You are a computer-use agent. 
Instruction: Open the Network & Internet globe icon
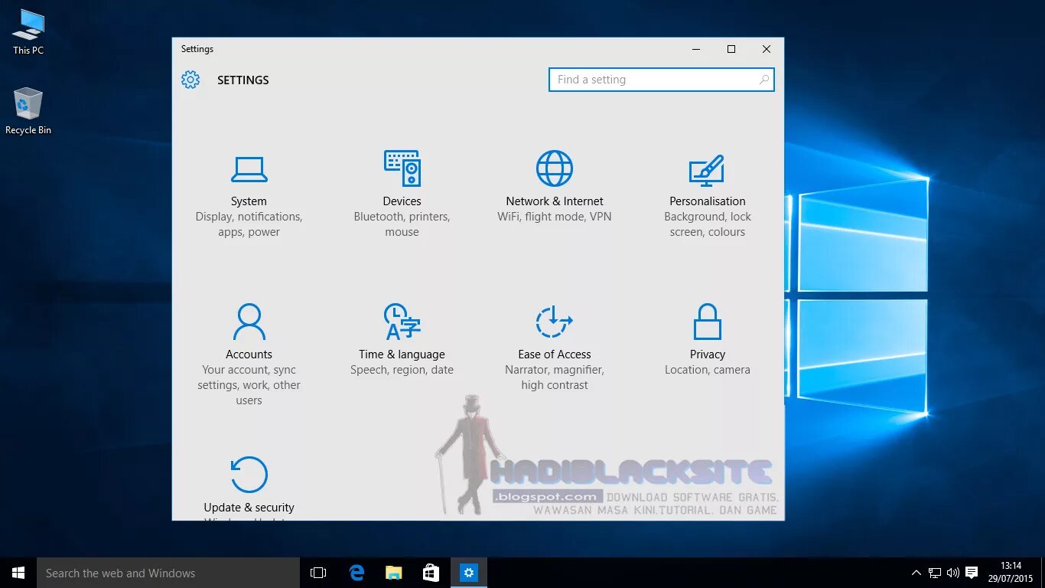click(x=555, y=168)
